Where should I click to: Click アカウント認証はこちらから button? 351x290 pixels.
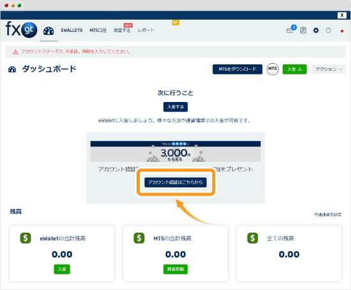tap(175, 182)
